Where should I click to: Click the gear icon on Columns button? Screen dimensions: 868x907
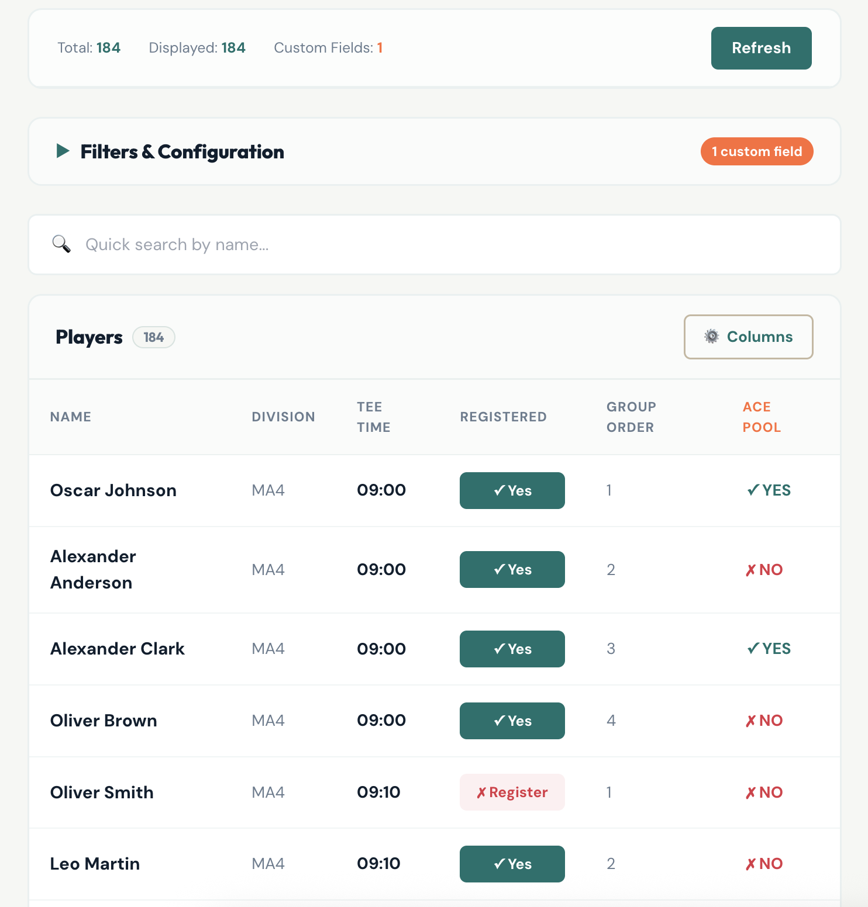click(x=711, y=337)
